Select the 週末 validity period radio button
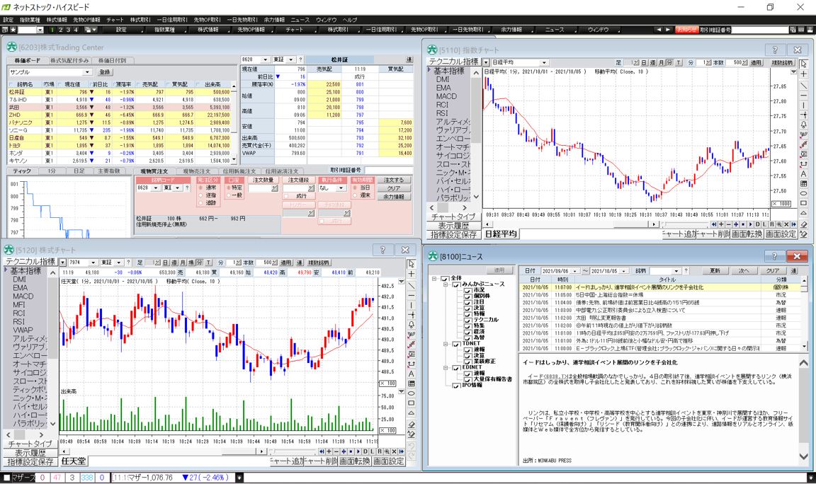The height and width of the screenshot is (484, 816). click(354, 195)
